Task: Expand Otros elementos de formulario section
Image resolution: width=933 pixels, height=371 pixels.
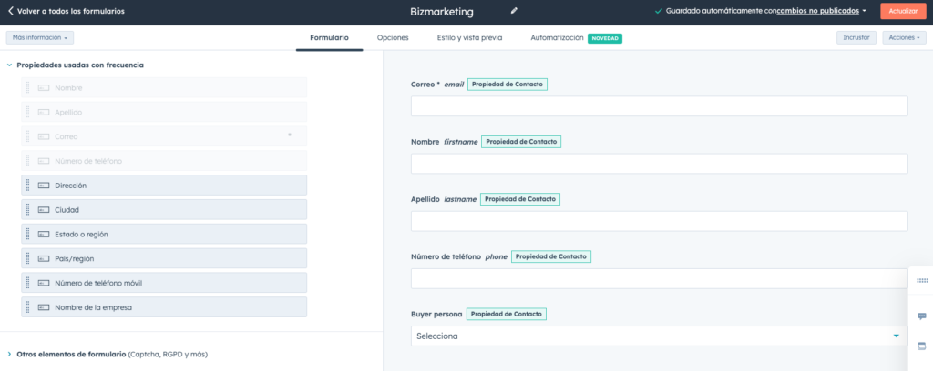Action: pos(9,354)
